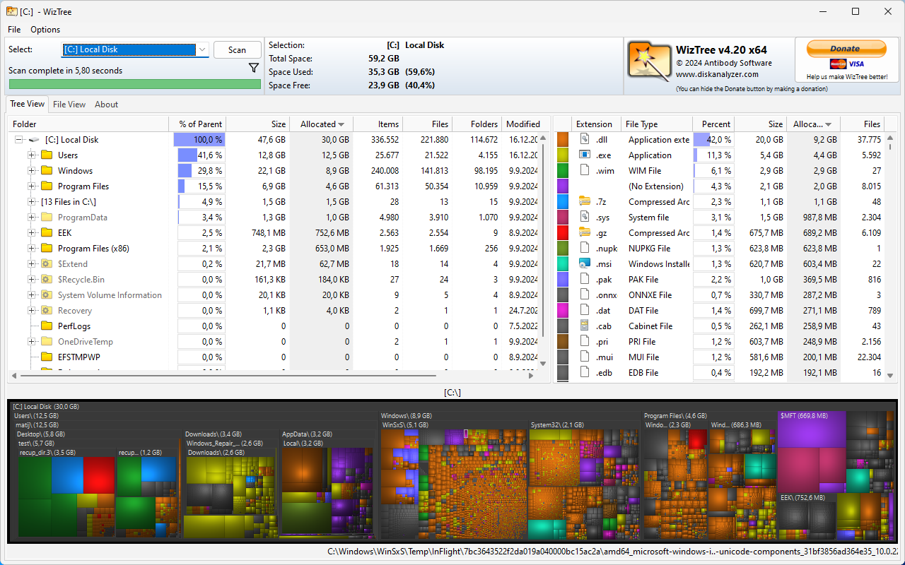The height and width of the screenshot is (565, 905).
Task: Open the Options menu
Action: [45, 30]
